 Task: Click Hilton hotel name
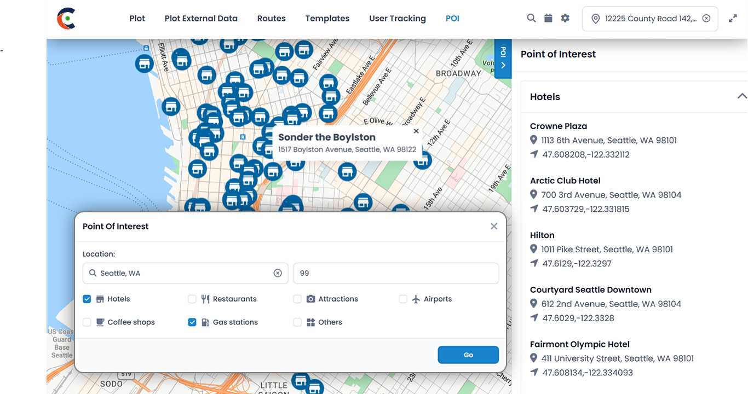tap(542, 235)
